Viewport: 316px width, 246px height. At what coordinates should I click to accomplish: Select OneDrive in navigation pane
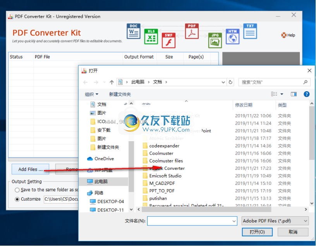point(104,159)
